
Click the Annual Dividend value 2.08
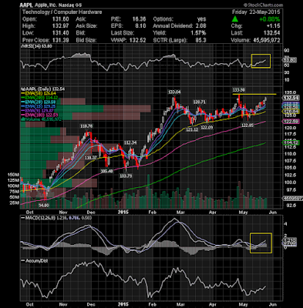200,26
